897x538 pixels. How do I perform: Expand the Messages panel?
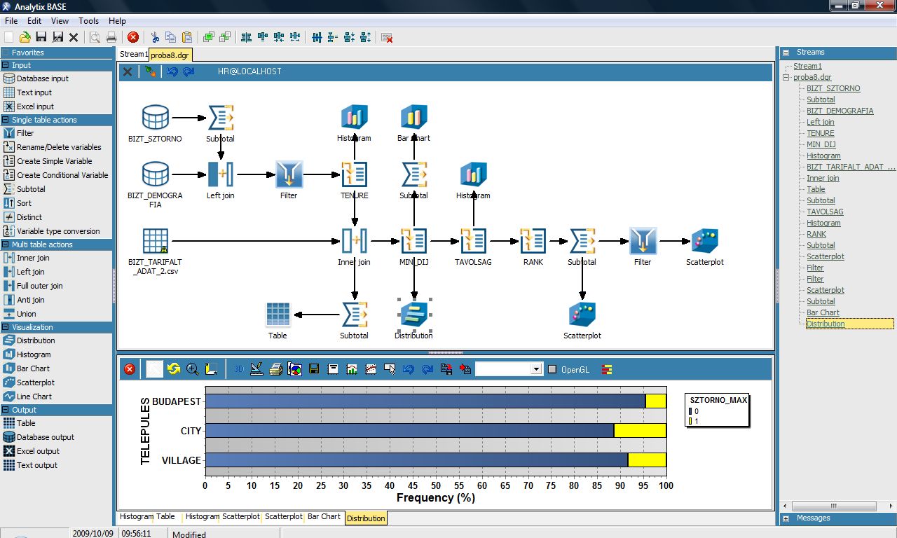point(786,518)
